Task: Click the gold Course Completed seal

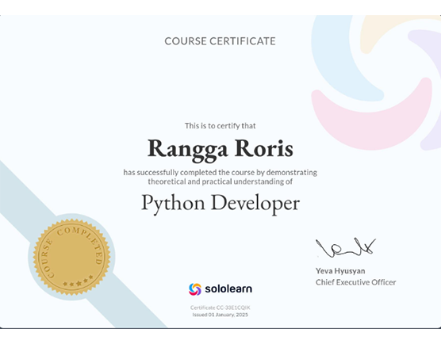Action: click(x=71, y=257)
